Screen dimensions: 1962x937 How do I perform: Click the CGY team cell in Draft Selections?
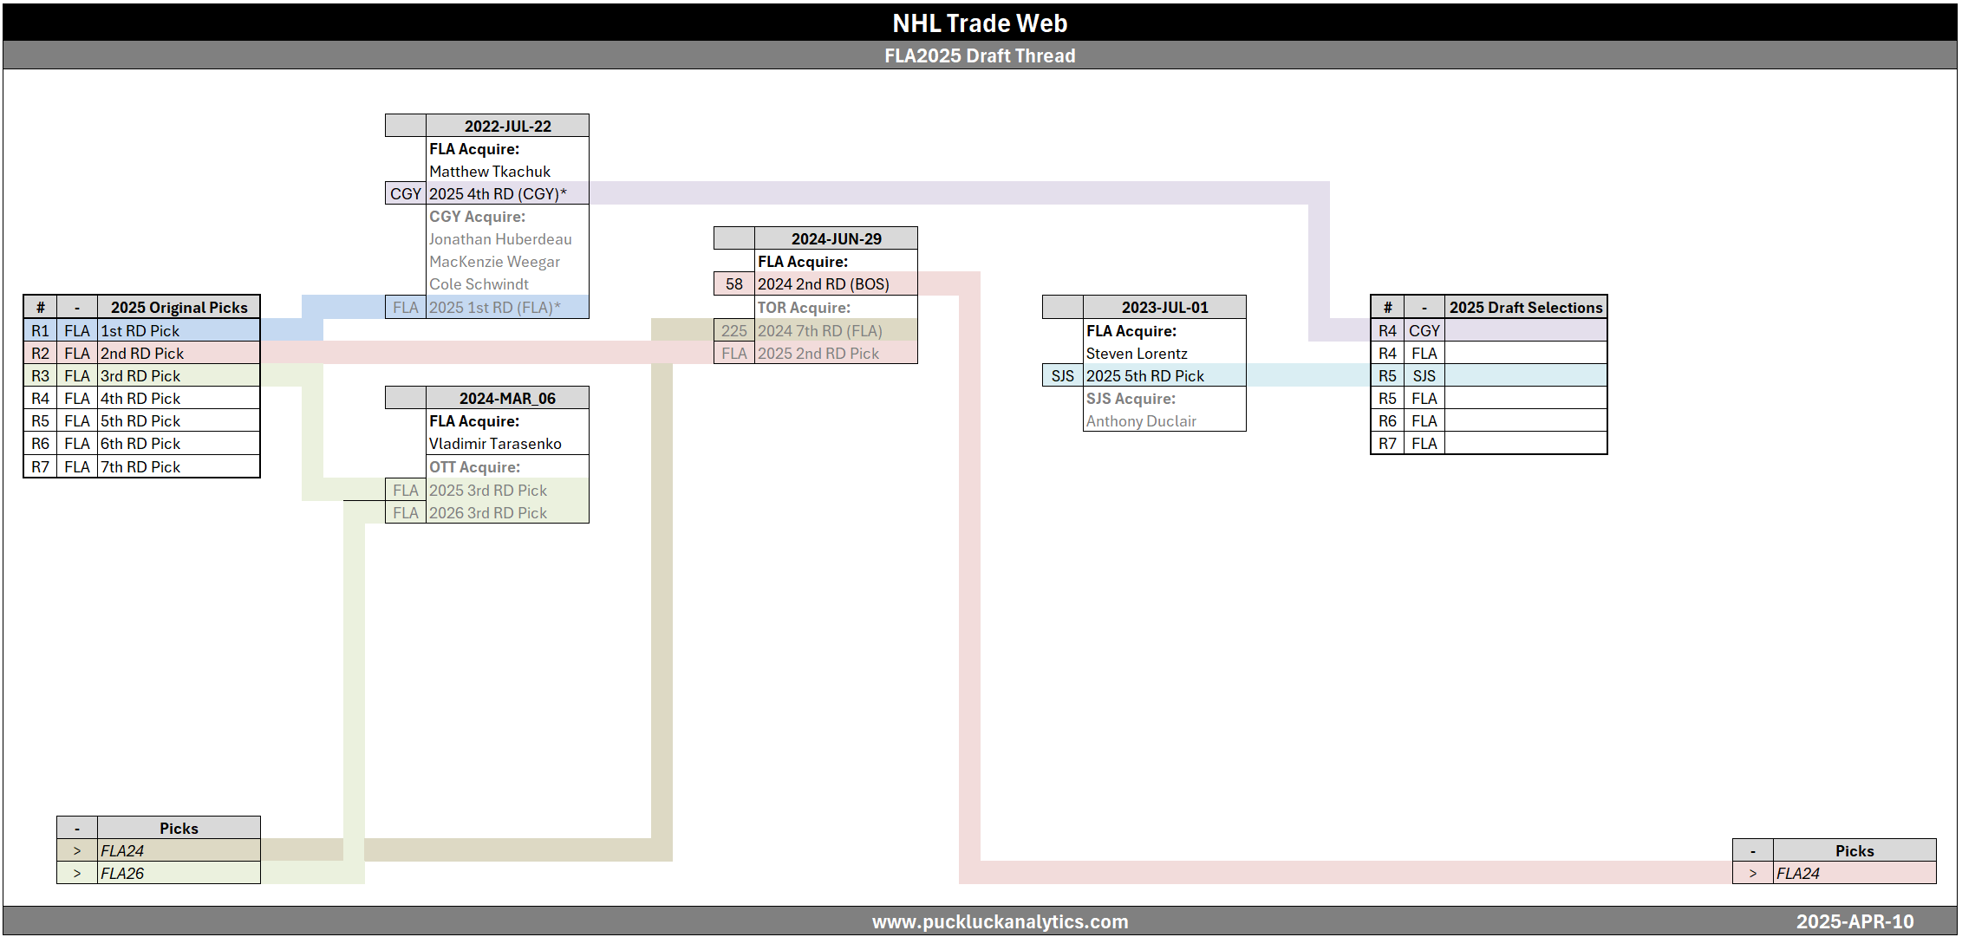(x=1424, y=330)
